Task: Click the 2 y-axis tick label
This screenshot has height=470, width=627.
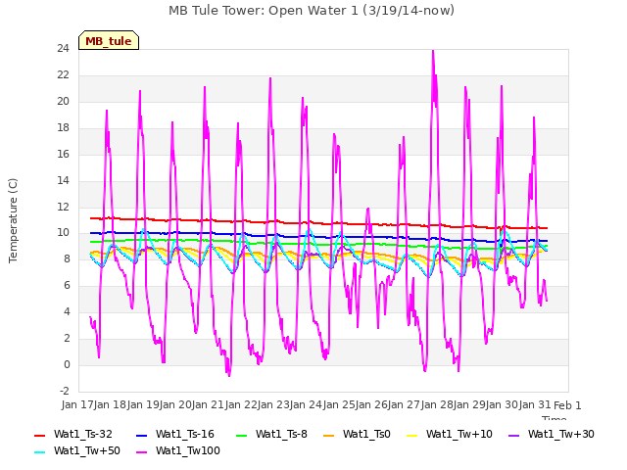Action: pyautogui.click(x=67, y=339)
